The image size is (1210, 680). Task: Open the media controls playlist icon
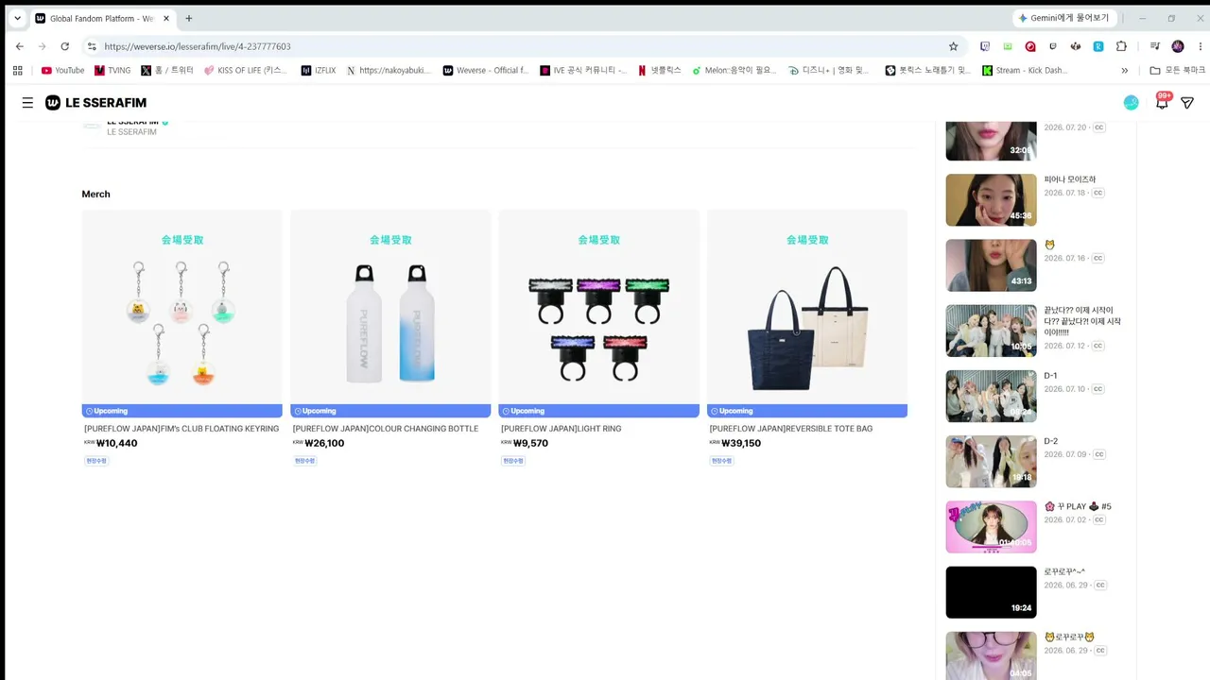coord(1154,46)
